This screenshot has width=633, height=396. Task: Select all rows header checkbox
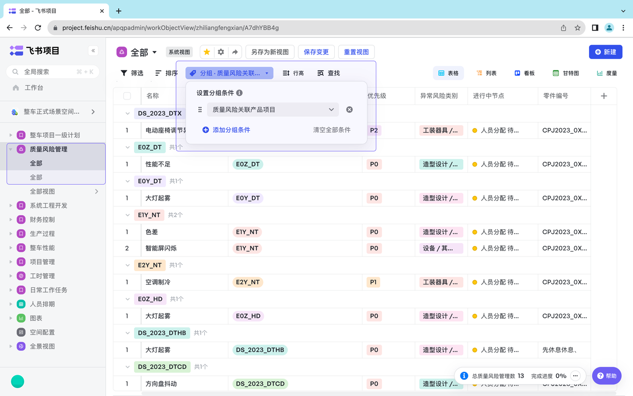click(127, 96)
